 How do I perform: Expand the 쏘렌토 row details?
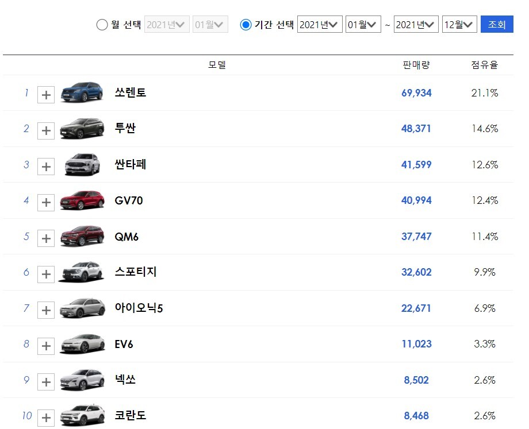[46, 95]
